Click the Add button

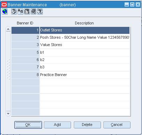[x=57, y=125]
